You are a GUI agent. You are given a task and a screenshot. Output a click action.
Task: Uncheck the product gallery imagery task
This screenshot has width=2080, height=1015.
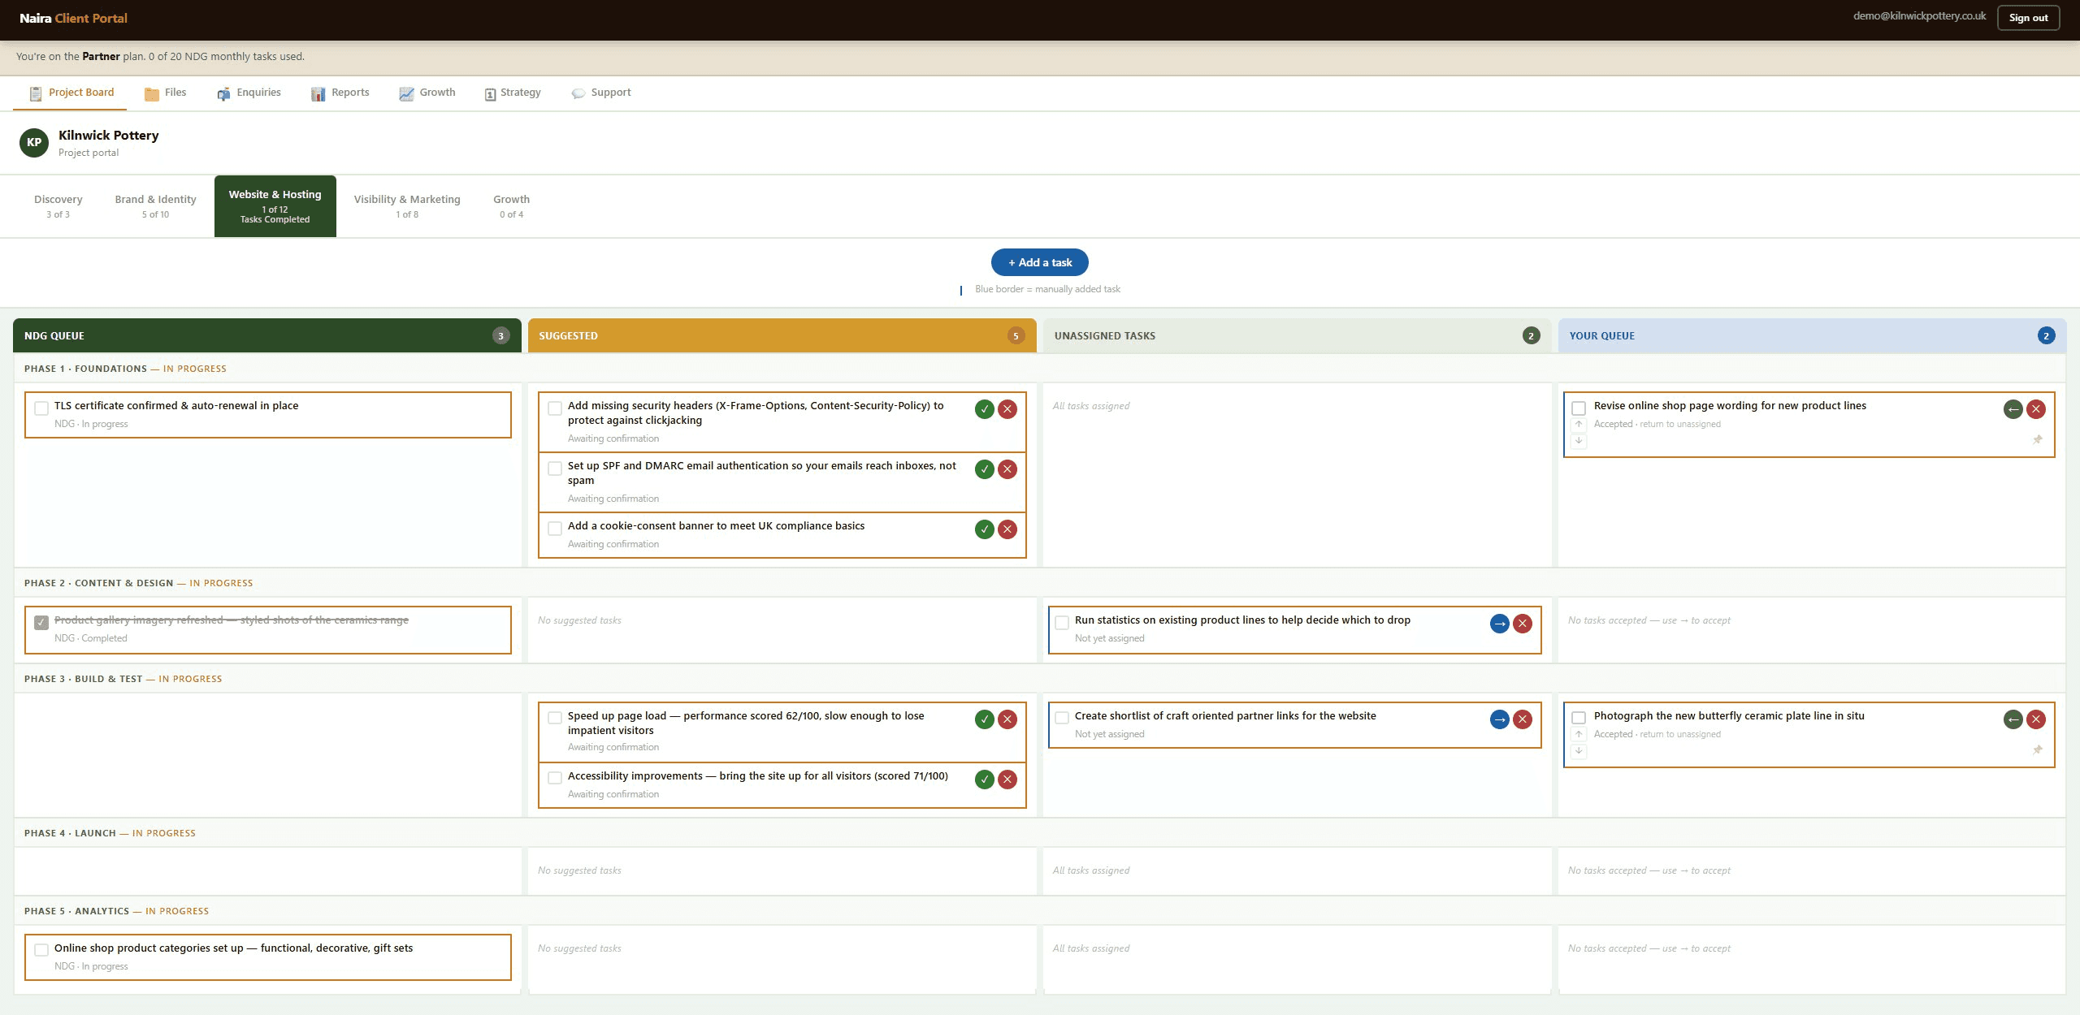click(x=41, y=623)
